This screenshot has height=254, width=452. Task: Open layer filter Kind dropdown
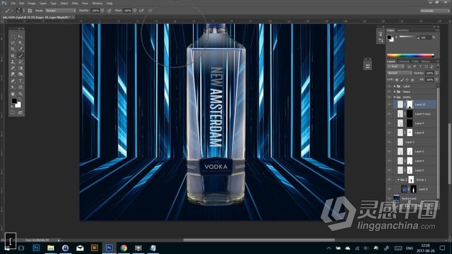[x=396, y=66]
